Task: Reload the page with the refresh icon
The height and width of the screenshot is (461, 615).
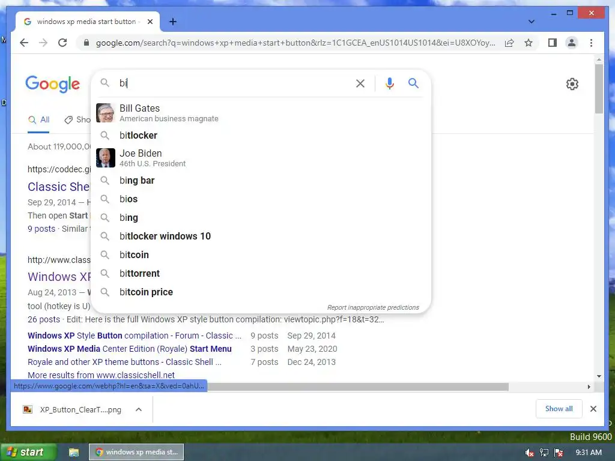Action: coord(62,43)
